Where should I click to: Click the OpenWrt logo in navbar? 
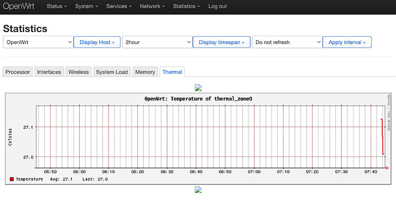coord(18,6)
